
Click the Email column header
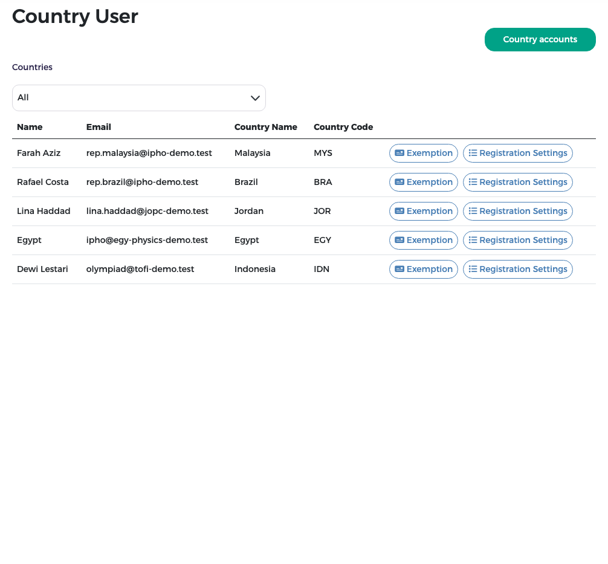(x=99, y=127)
